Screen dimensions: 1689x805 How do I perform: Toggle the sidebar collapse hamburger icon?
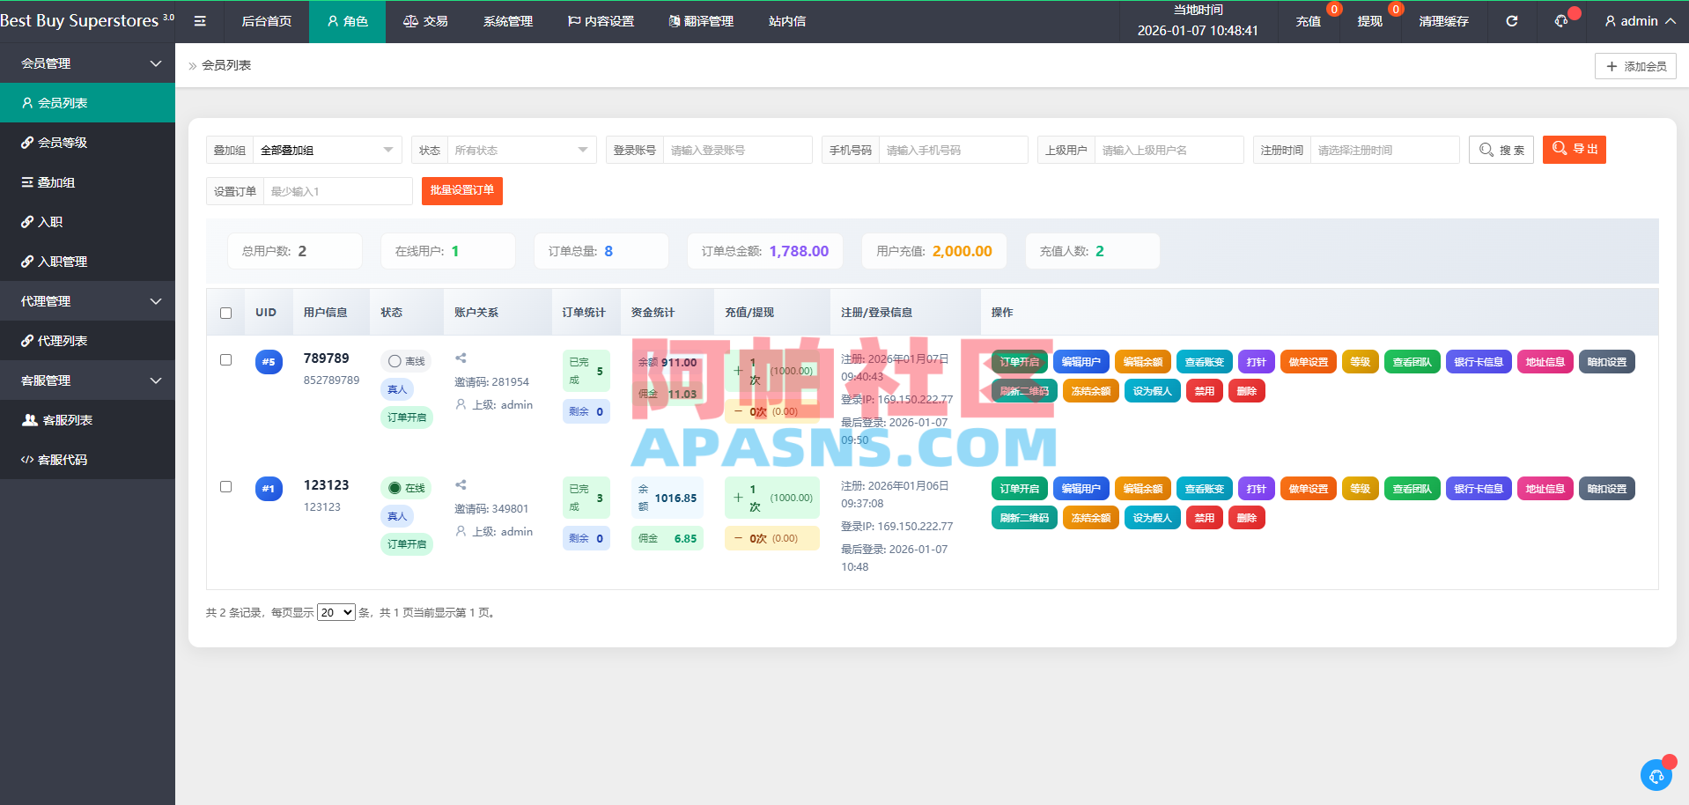click(x=200, y=21)
